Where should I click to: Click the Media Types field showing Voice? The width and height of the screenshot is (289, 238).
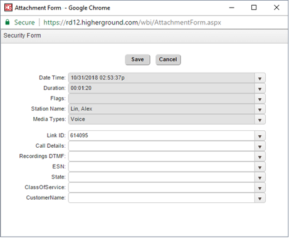pos(162,120)
